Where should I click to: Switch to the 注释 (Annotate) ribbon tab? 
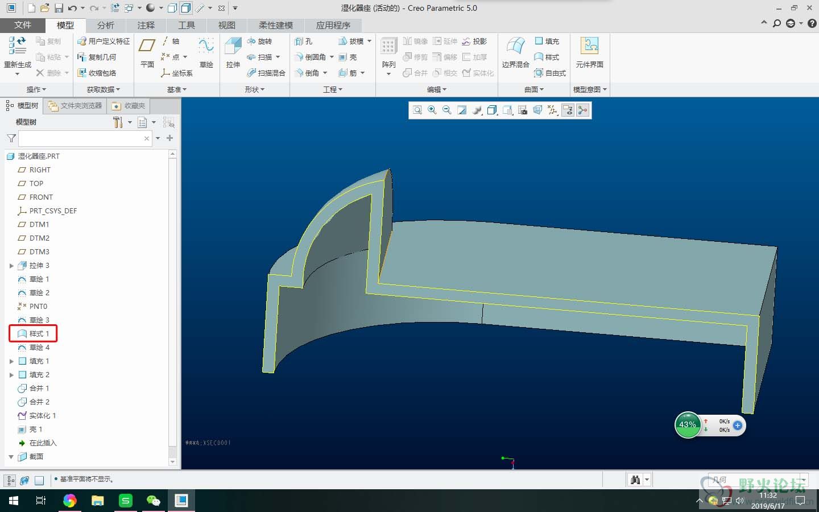click(x=146, y=25)
